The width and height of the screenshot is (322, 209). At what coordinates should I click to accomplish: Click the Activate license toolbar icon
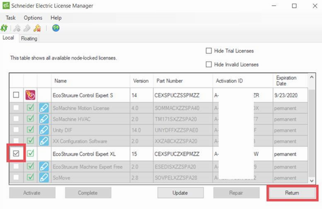tap(17, 28)
